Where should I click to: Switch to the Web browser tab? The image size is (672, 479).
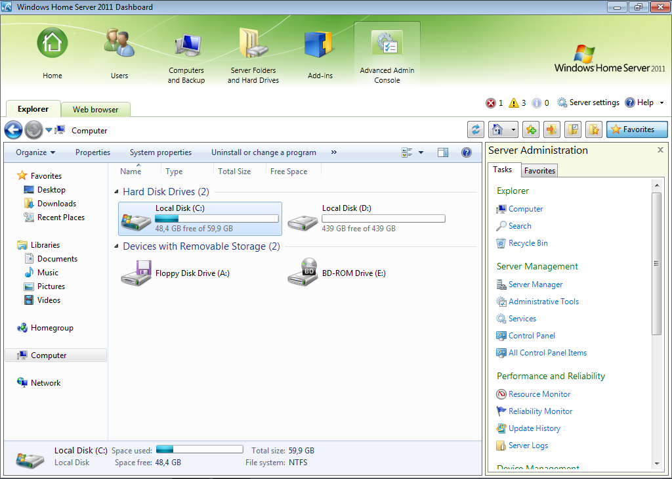point(96,110)
